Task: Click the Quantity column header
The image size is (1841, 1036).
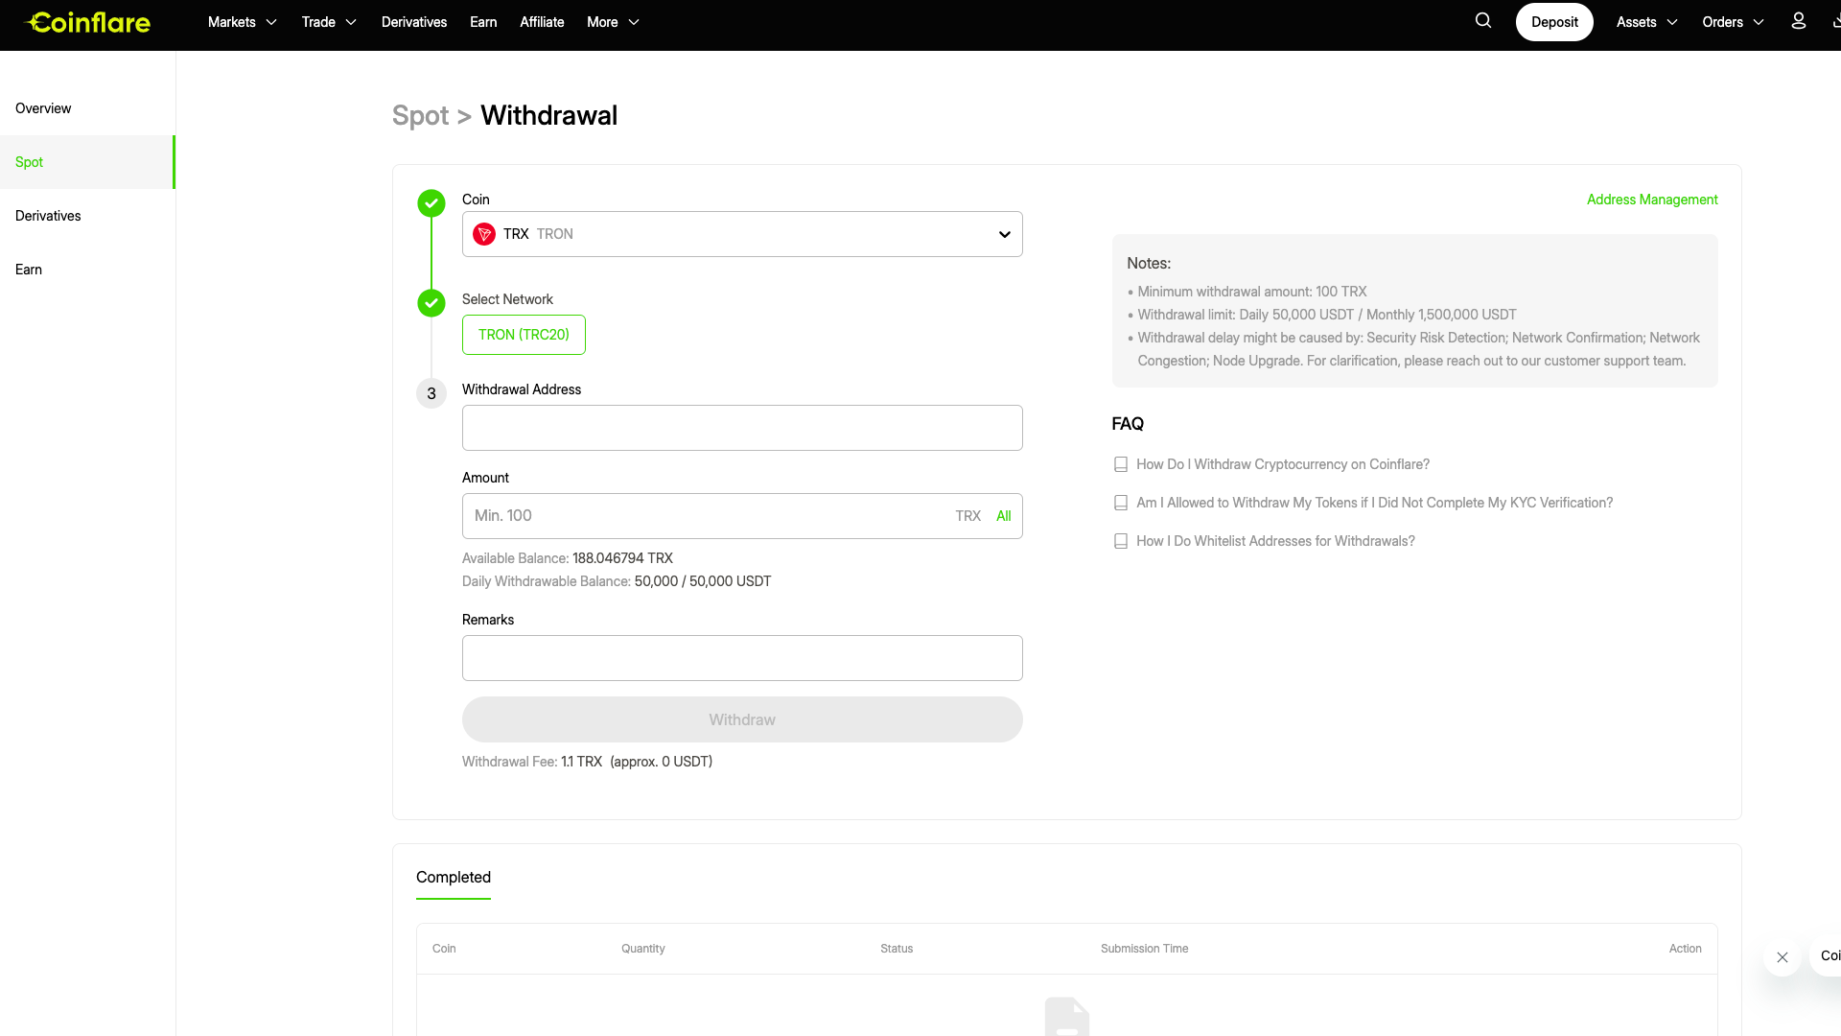Action: pyautogui.click(x=643, y=949)
